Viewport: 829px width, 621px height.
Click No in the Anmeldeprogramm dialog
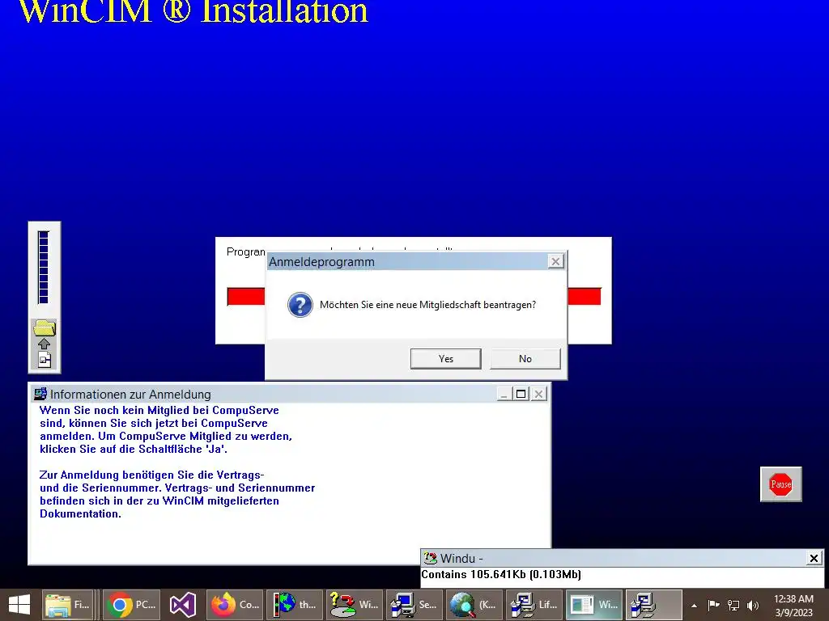click(x=525, y=358)
